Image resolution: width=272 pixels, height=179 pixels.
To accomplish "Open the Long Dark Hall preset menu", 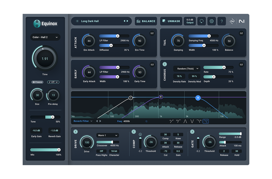I will coord(90,21).
